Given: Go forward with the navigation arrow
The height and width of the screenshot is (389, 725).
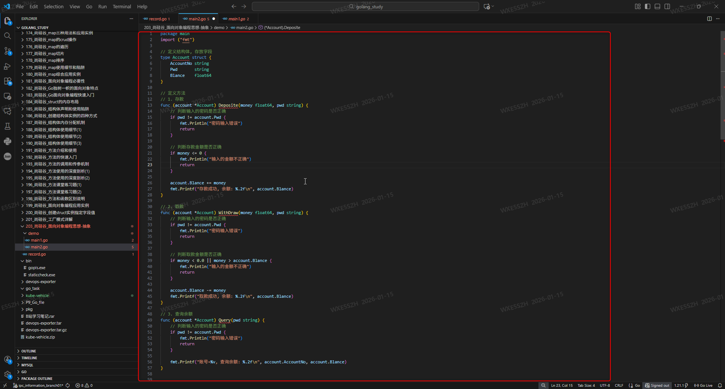Looking at the screenshot, I should click(244, 6).
